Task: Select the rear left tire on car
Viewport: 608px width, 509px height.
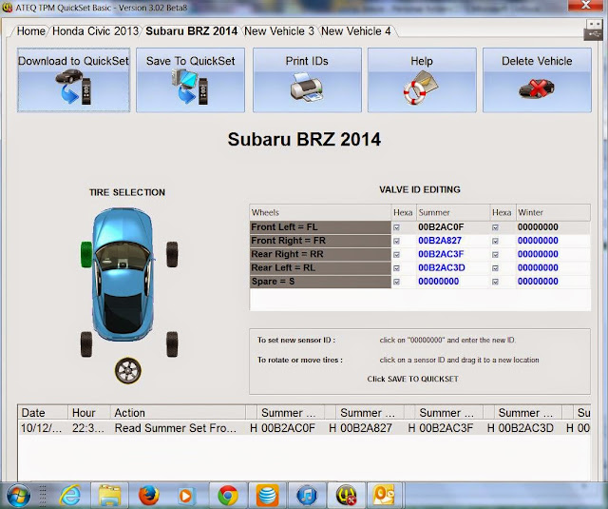Action: (x=86, y=344)
